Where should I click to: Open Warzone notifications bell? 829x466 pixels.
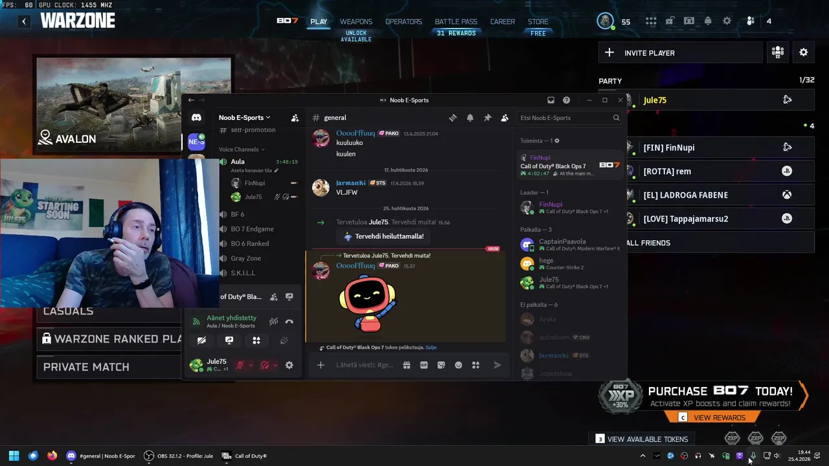(708, 21)
